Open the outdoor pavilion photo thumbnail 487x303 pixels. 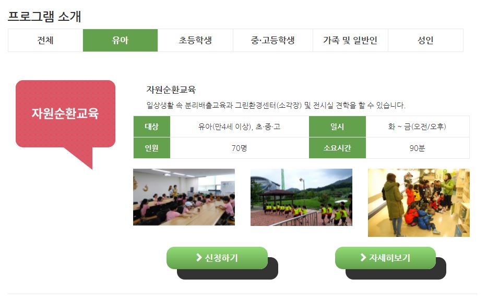pyautogui.click(x=301, y=197)
